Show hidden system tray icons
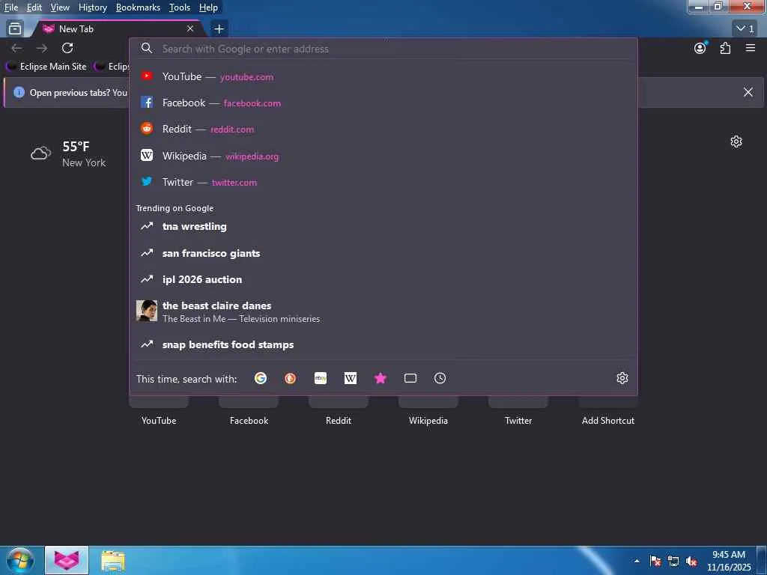 pos(637,561)
